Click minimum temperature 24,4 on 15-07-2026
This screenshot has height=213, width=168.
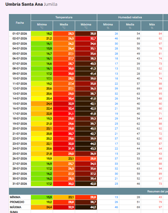(42, 104)
